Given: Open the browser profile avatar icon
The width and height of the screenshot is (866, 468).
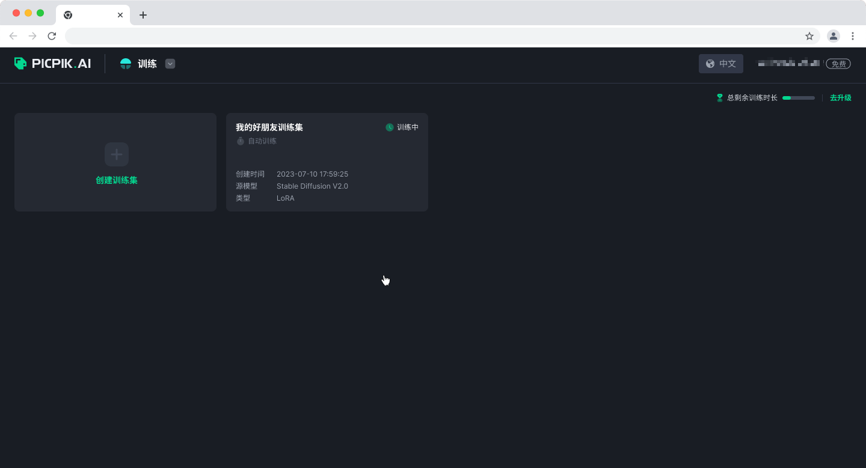Looking at the screenshot, I should 833,36.
